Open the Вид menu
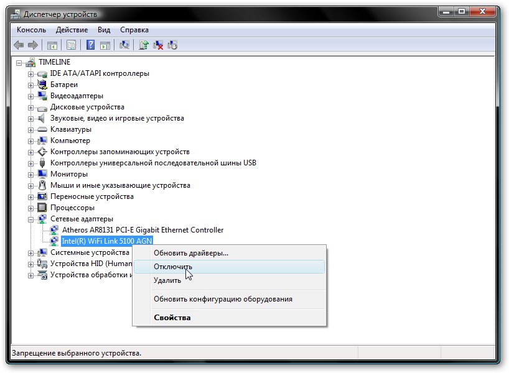Screen dimensions: 509x373 tap(104, 30)
